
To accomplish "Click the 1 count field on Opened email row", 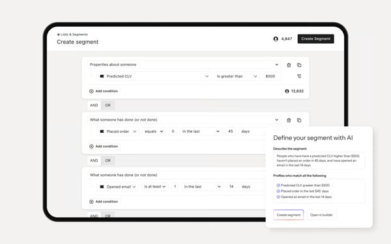I will tap(175, 187).
